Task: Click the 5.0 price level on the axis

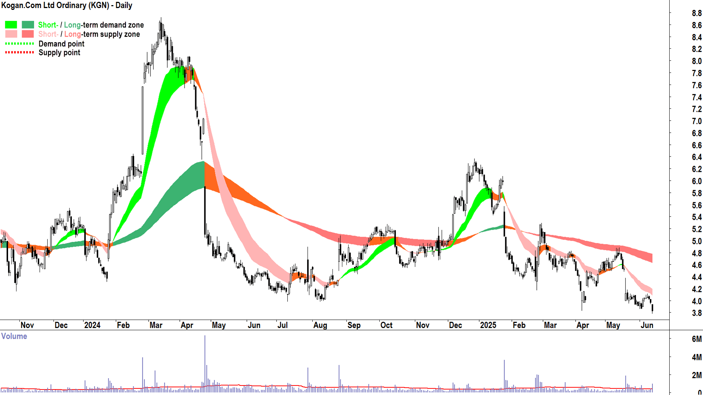Action: pyautogui.click(x=696, y=241)
